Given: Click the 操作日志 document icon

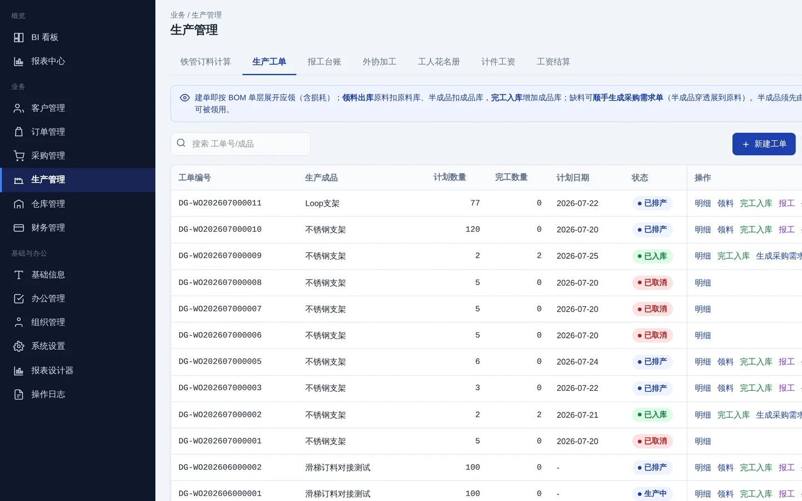Looking at the screenshot, I should pos(18,394).
